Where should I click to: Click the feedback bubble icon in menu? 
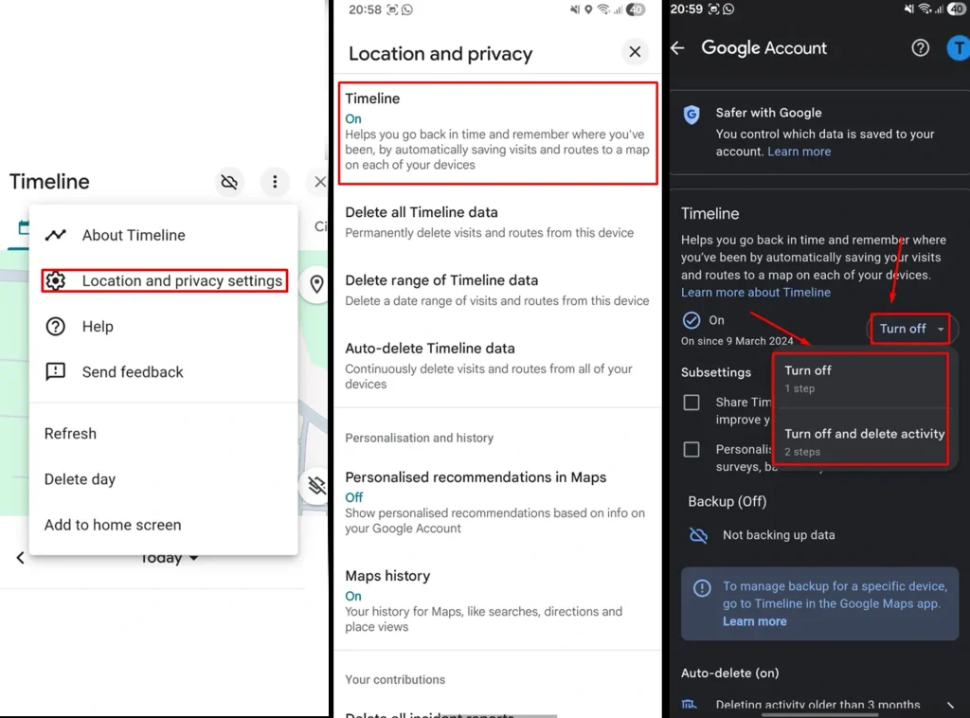pyautogui.click(x=56, y=371)
